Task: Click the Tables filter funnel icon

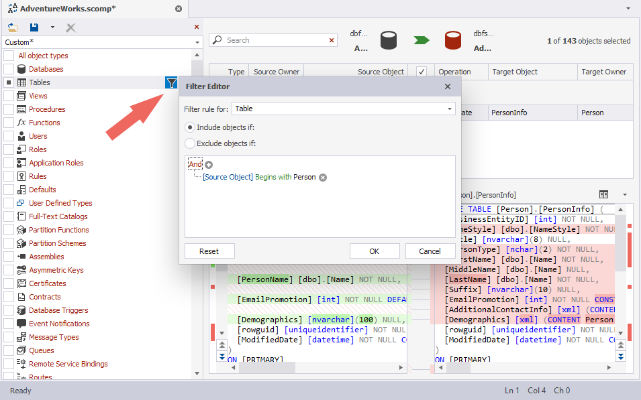Action: pyautogui.click(x=171, y=82)
